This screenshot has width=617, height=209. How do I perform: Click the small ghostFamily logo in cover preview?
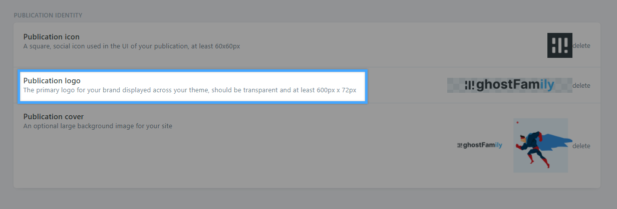480,145
